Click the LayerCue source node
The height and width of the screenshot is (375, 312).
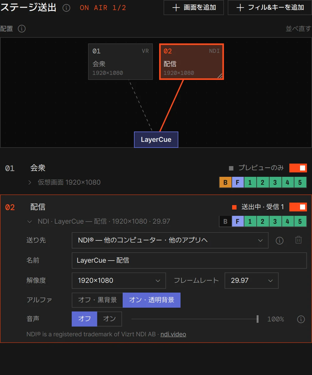point(156,140)
